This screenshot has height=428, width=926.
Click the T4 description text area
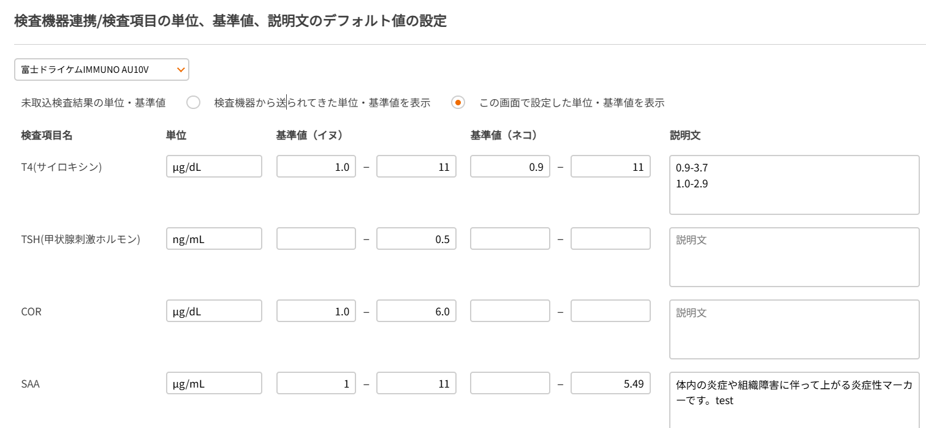point(794,185)
